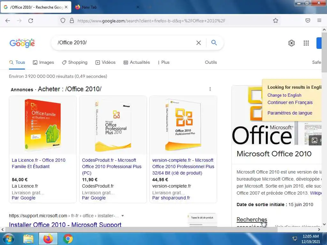Click the horizontal scrollbar thumb
The height and width of the screenshot is (245, 327).
(141, 230)
